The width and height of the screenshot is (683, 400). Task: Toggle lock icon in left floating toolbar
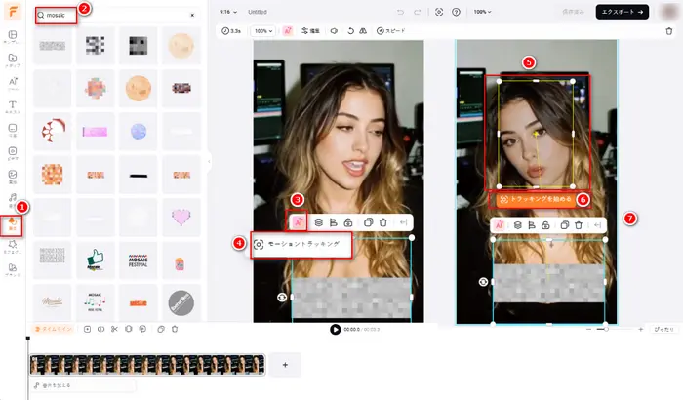point(348,222)
